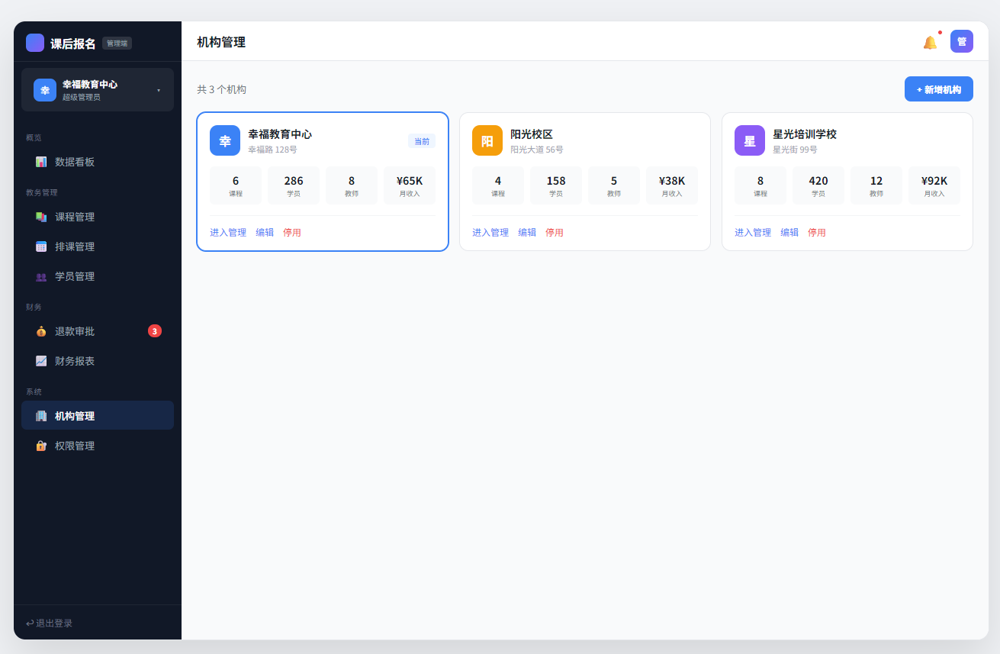This screenshot has width=1000, height=654.
Task: Click 退出登录 to log out
Action: tap(50, 623)
